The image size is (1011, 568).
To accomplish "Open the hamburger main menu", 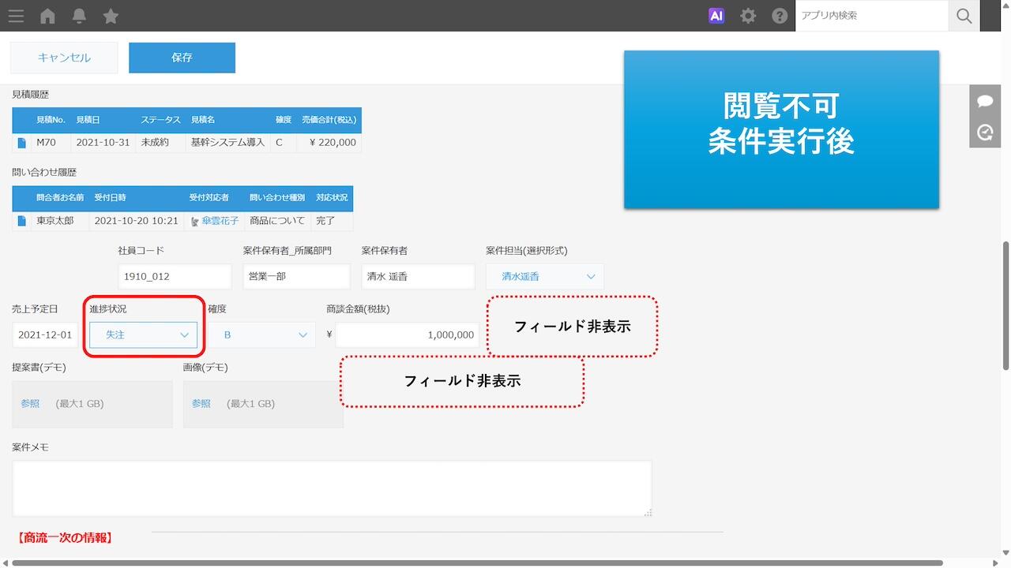I will [16, 16].
